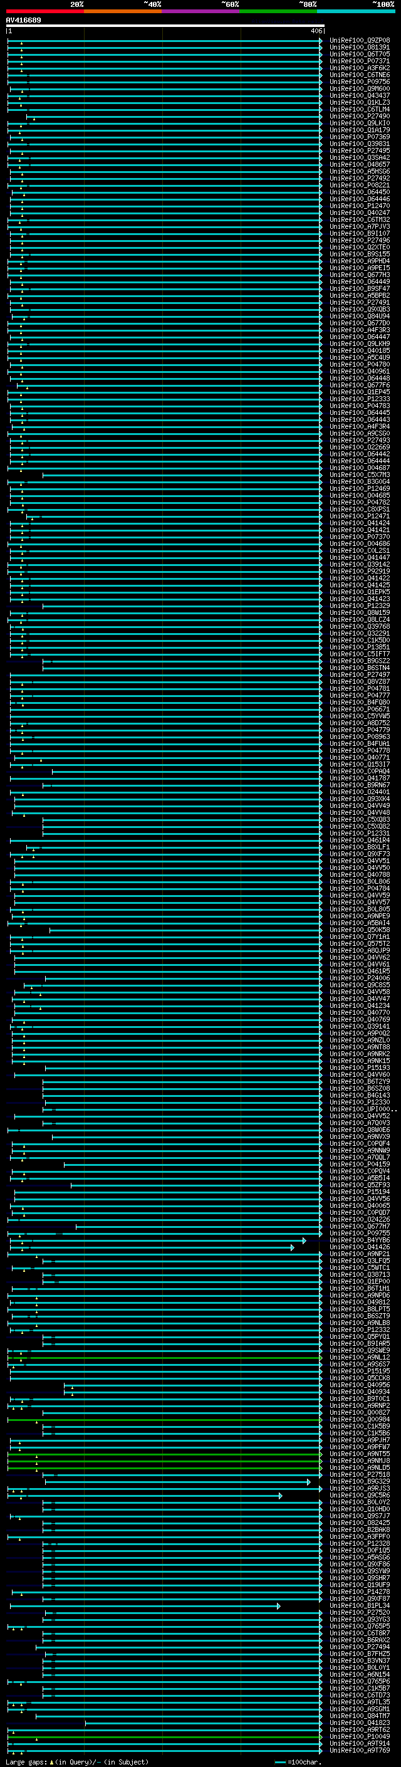This screenshot has height=1767, width=401.
Task: Select the UniRef100_Q9LKI0 label
Action: pyautogui.click(x=359, y=123)
